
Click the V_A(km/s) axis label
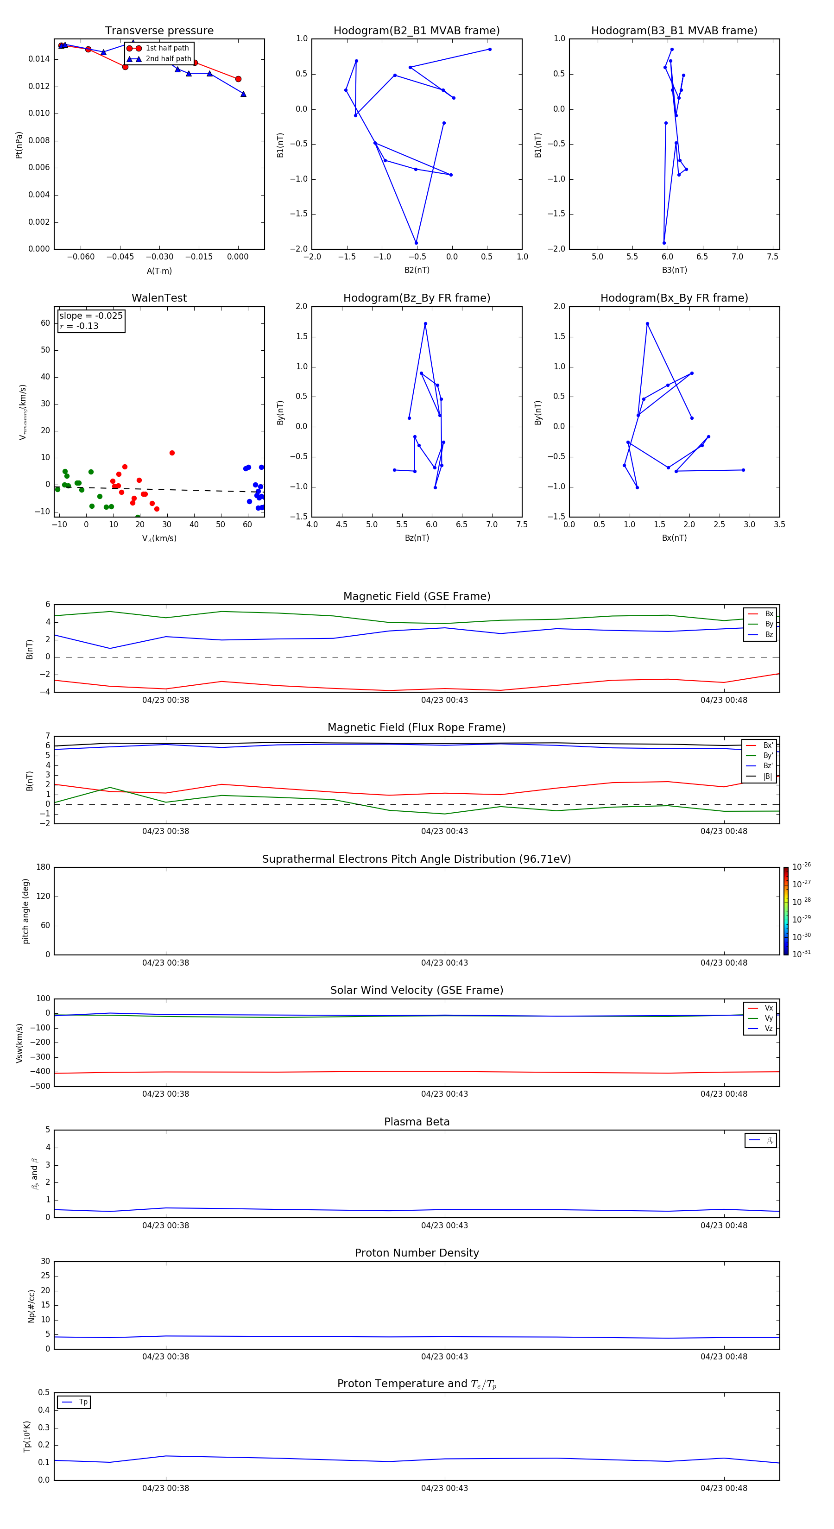(x=159, y=538)
